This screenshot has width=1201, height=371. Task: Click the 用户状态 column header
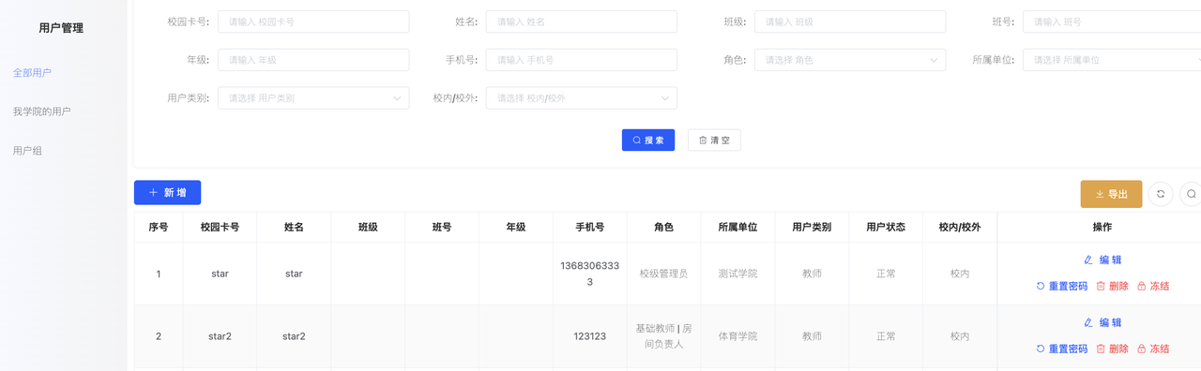coord(886,228)
